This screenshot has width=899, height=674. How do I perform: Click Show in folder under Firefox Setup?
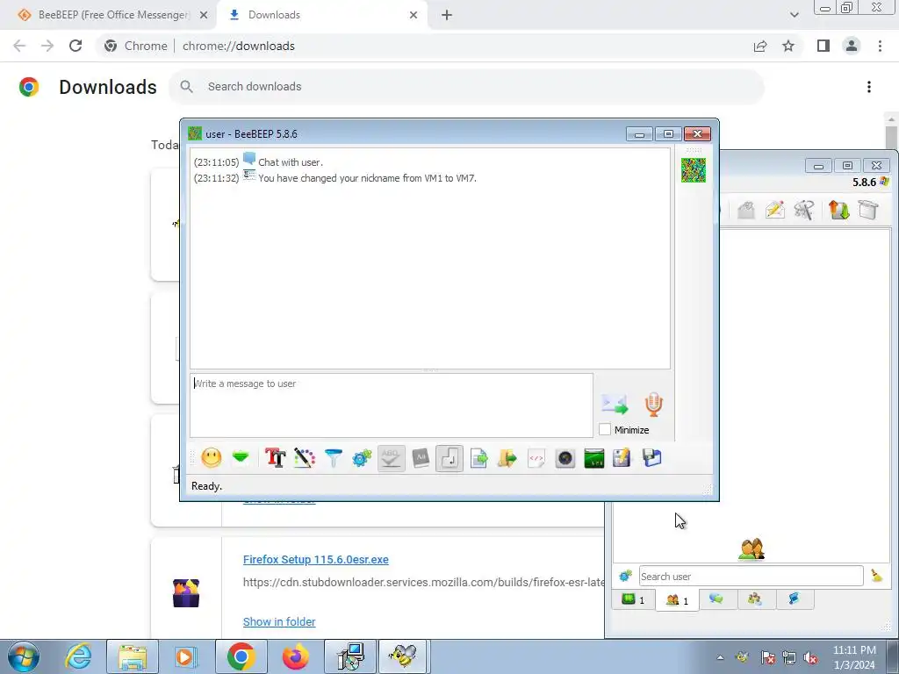tap(279, 621)
